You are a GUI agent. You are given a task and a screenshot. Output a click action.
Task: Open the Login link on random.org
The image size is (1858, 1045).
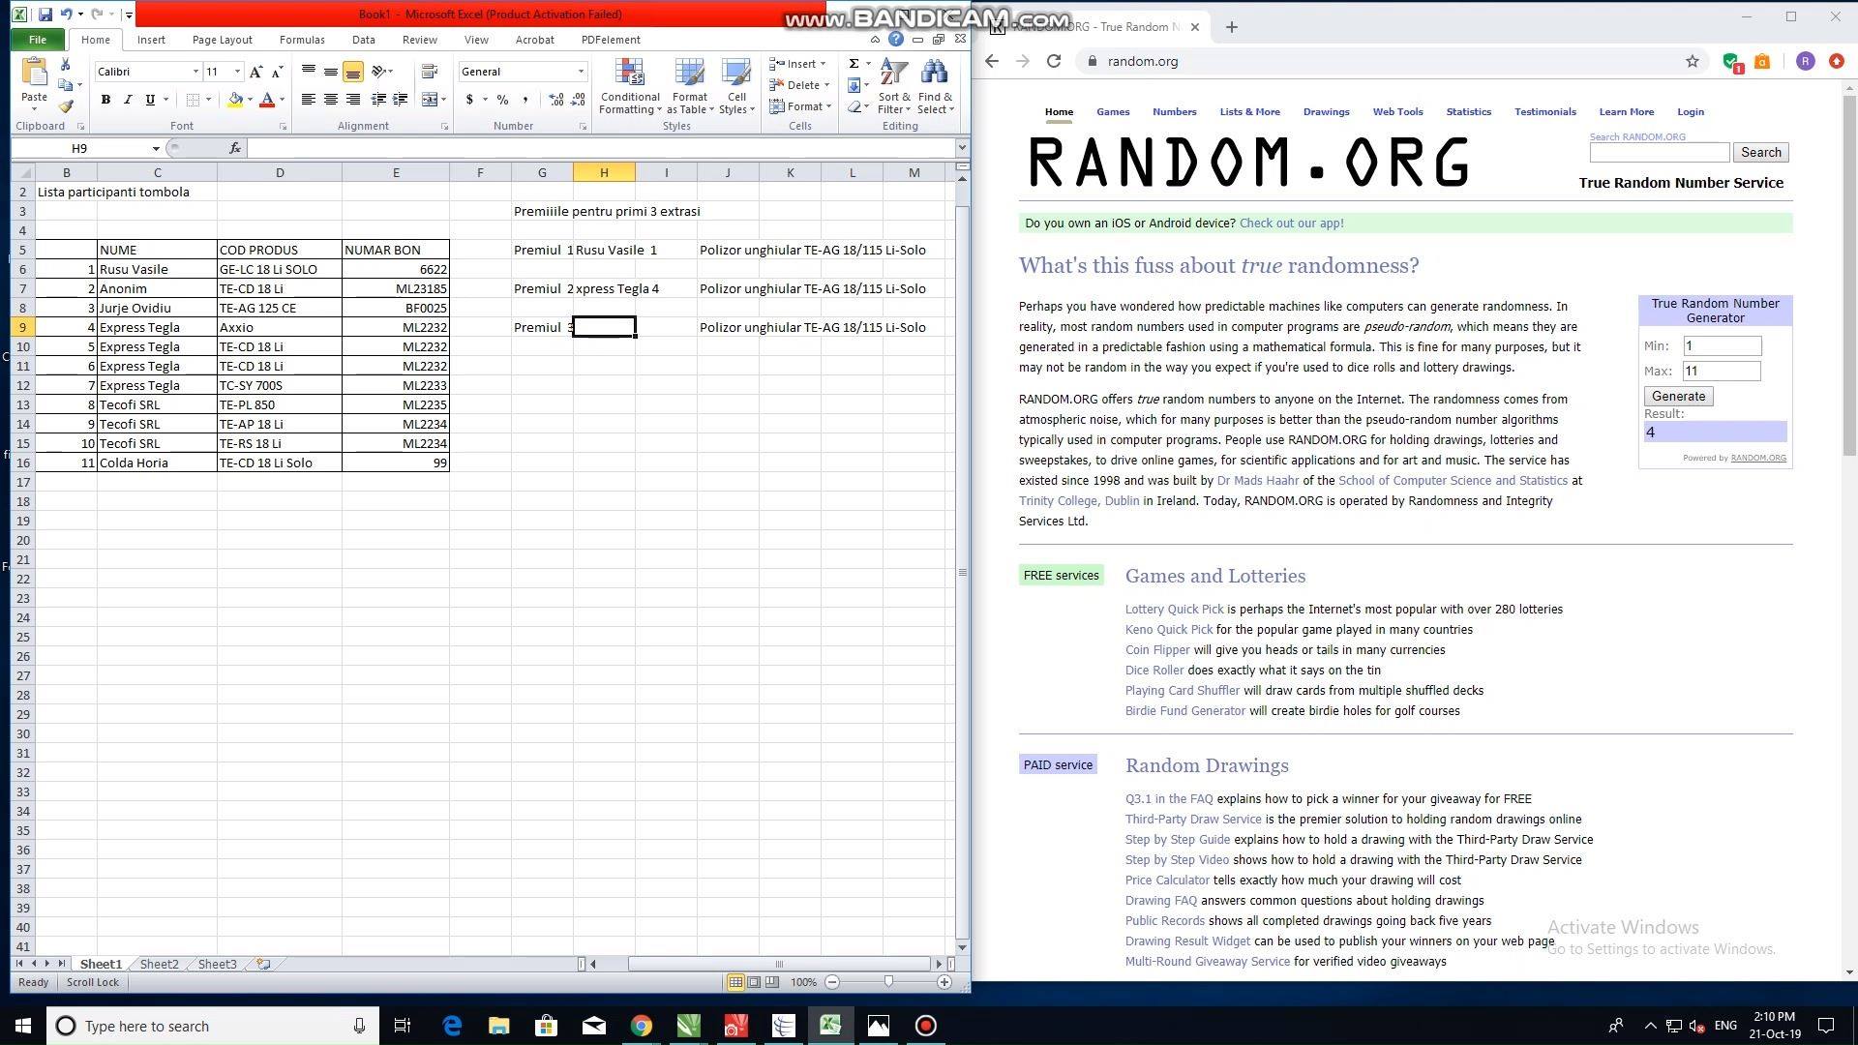coord(1691,111)
